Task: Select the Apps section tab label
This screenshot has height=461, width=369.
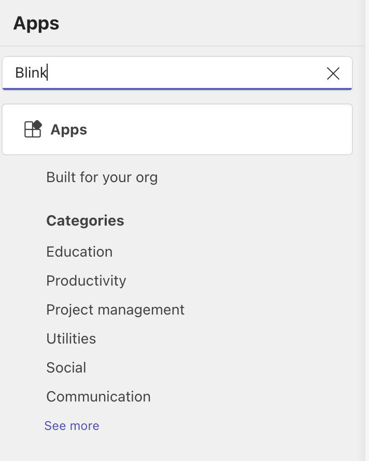Action: tap(68, 129)
